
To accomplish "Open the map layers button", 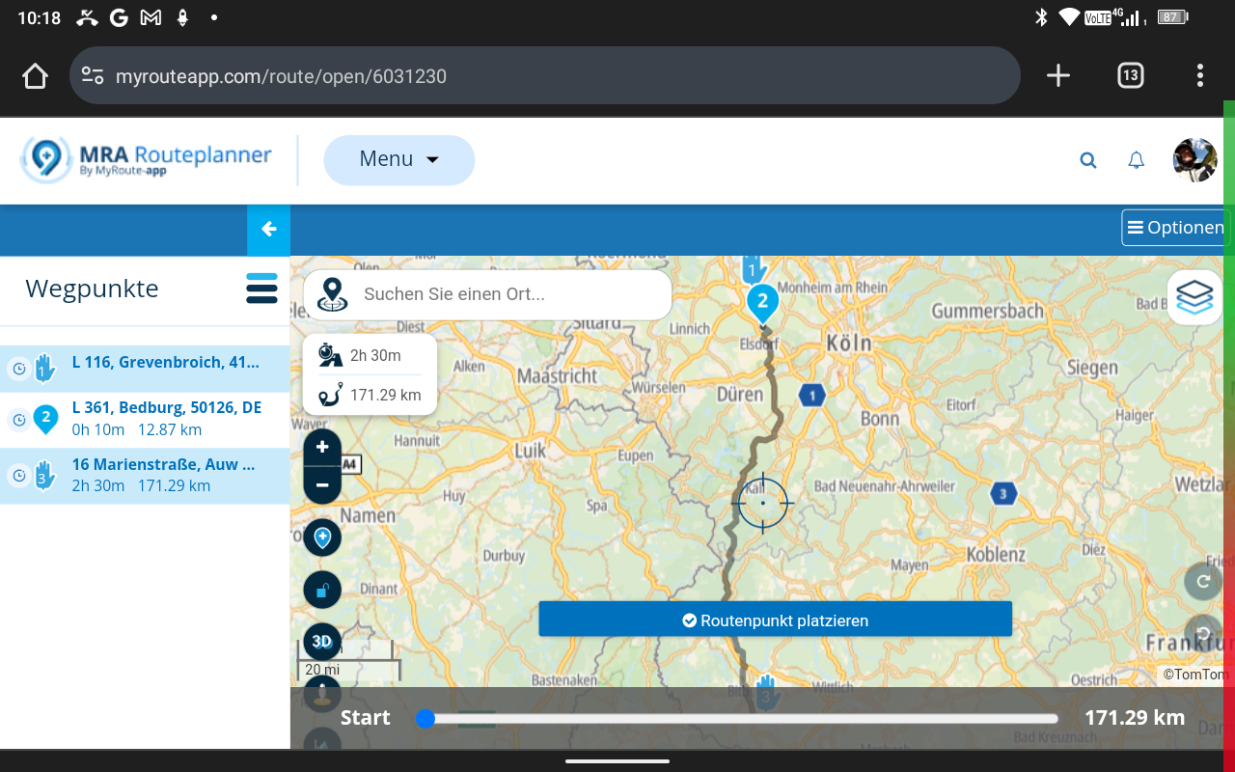I will [1194, 297].
